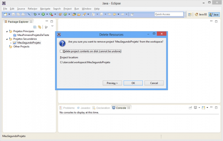Collapse the Projetos Secundários working set

point(7,39)
